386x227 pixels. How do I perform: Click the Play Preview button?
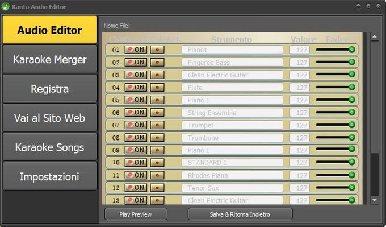(136, 214)
